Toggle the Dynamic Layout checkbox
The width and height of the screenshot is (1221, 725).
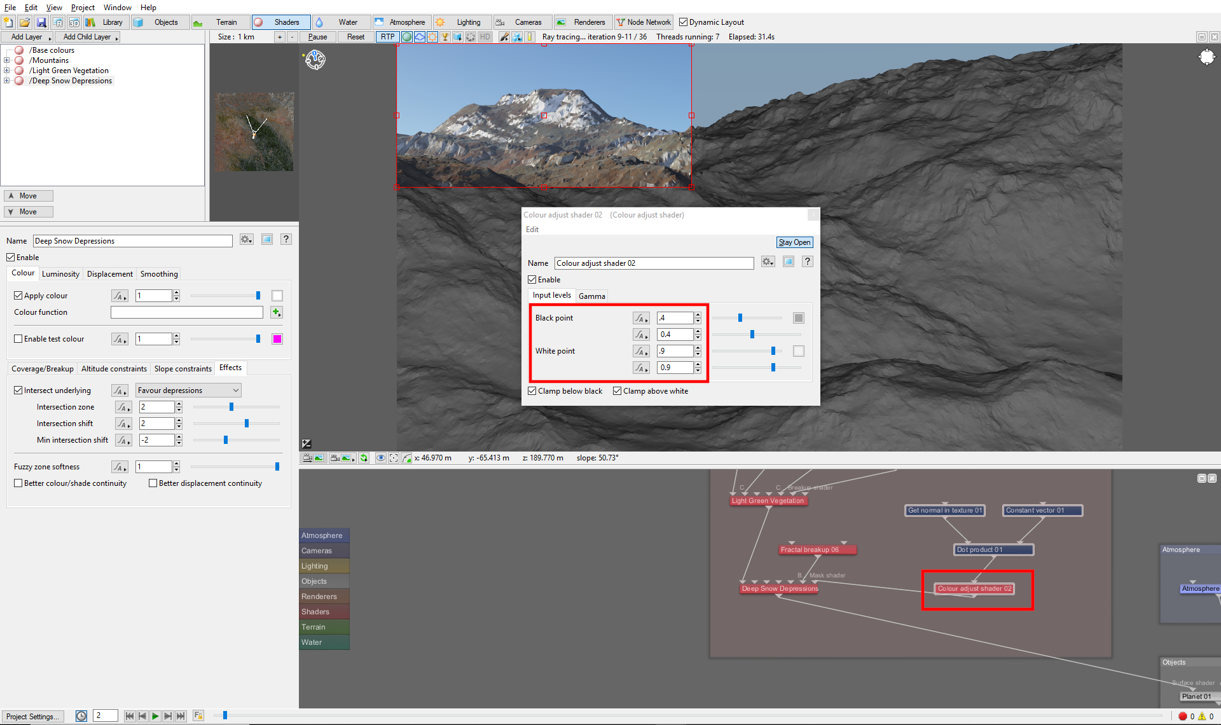(684, 22)
